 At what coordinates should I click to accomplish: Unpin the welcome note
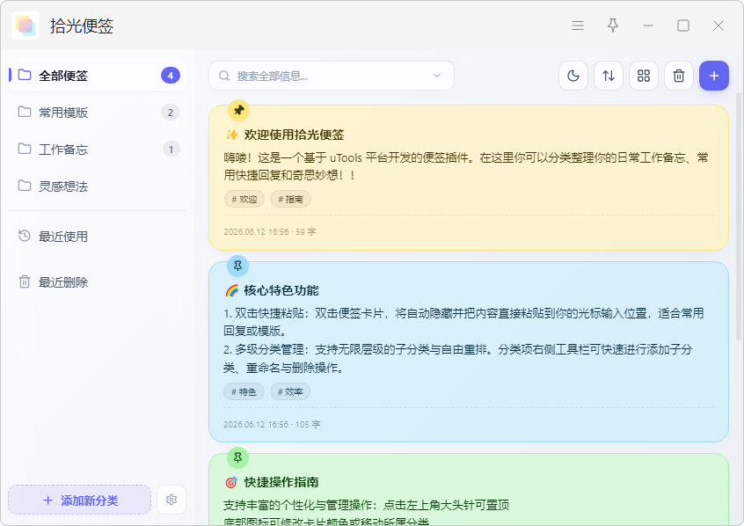[238, 110]
